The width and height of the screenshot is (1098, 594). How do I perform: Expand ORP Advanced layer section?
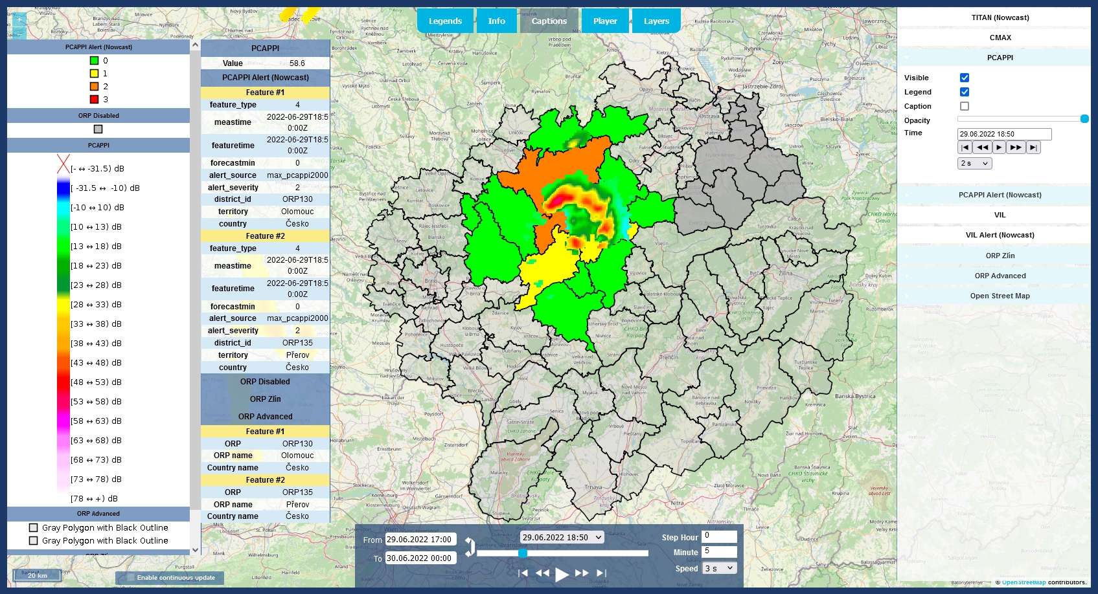pos(1000,276)
